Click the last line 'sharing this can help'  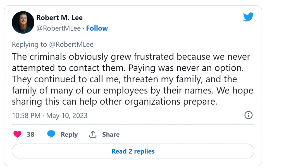coord(114,102)
